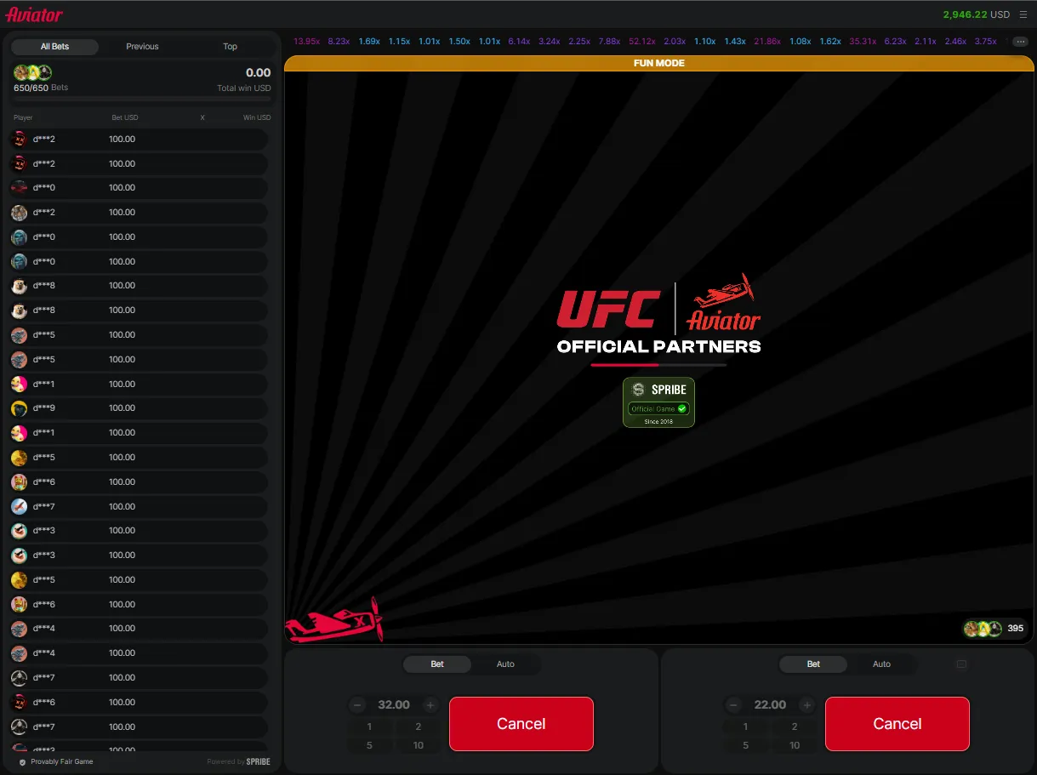Select Bet mode in the 22.00 panel
Viewport: 1037px width, 775px height.
(x=813, y=664)
